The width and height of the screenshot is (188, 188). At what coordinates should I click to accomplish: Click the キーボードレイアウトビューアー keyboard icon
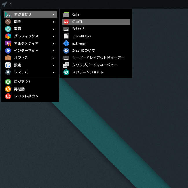(66, 58)
